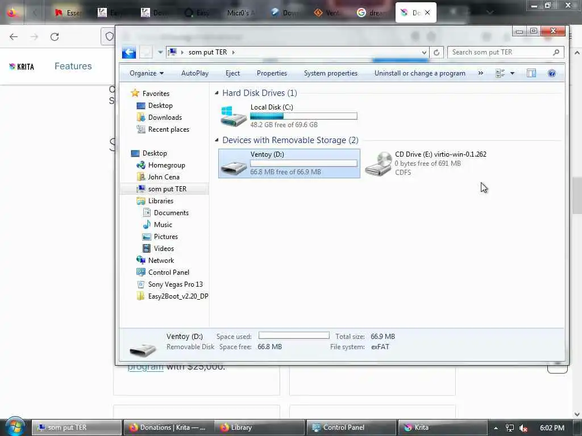The image size is (582, 436).
Task: Switch to Krita taskbar button
Action: (x=442, y=427)
